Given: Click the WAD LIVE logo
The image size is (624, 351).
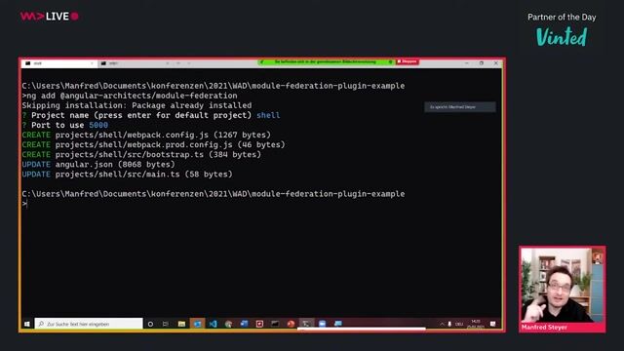Looking at the screenshot, I should click(x=50, y=17).
